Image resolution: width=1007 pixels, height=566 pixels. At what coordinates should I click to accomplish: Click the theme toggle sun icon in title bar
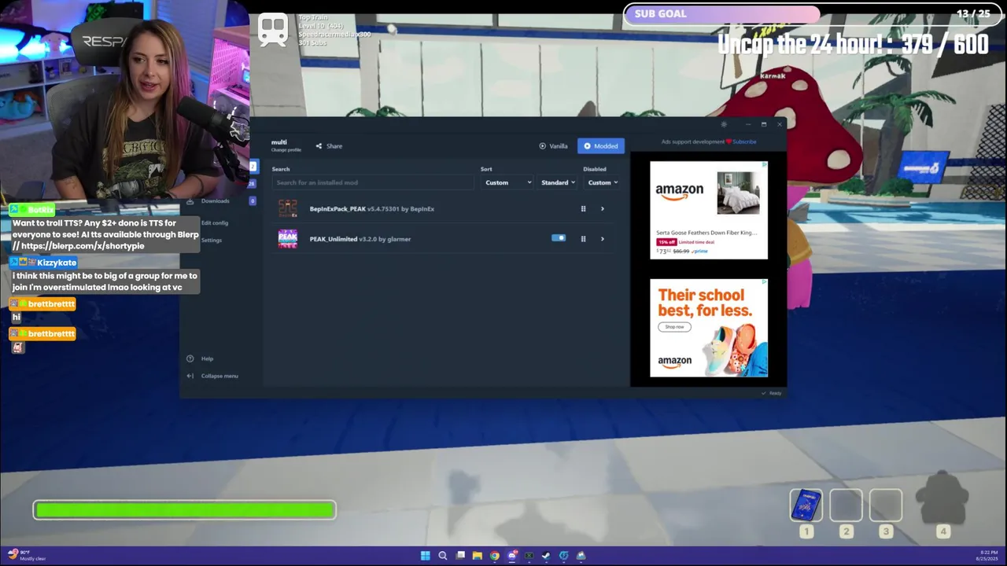(x=724, y=124)
